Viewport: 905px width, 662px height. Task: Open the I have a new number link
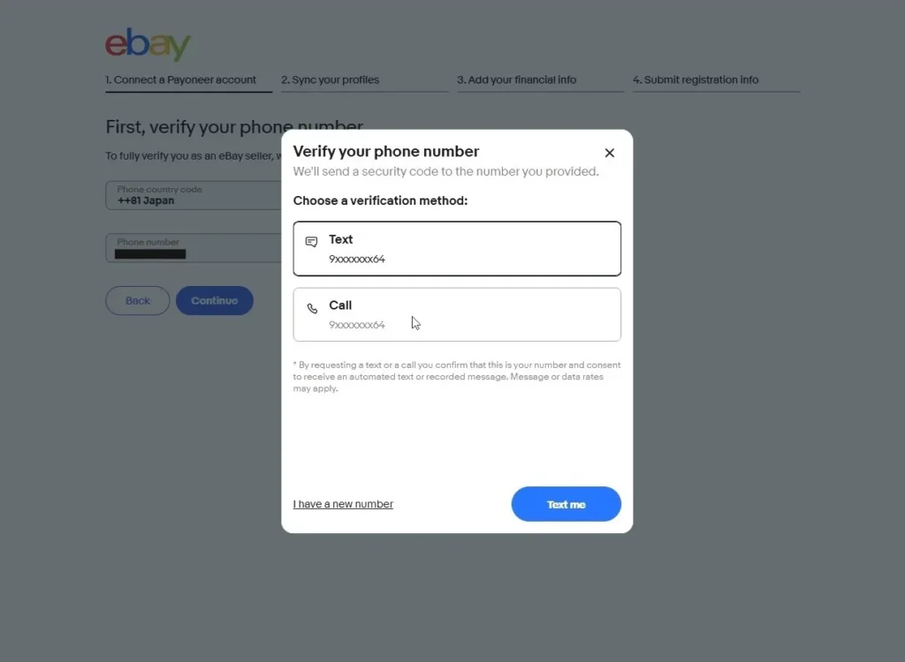point(343,504)
